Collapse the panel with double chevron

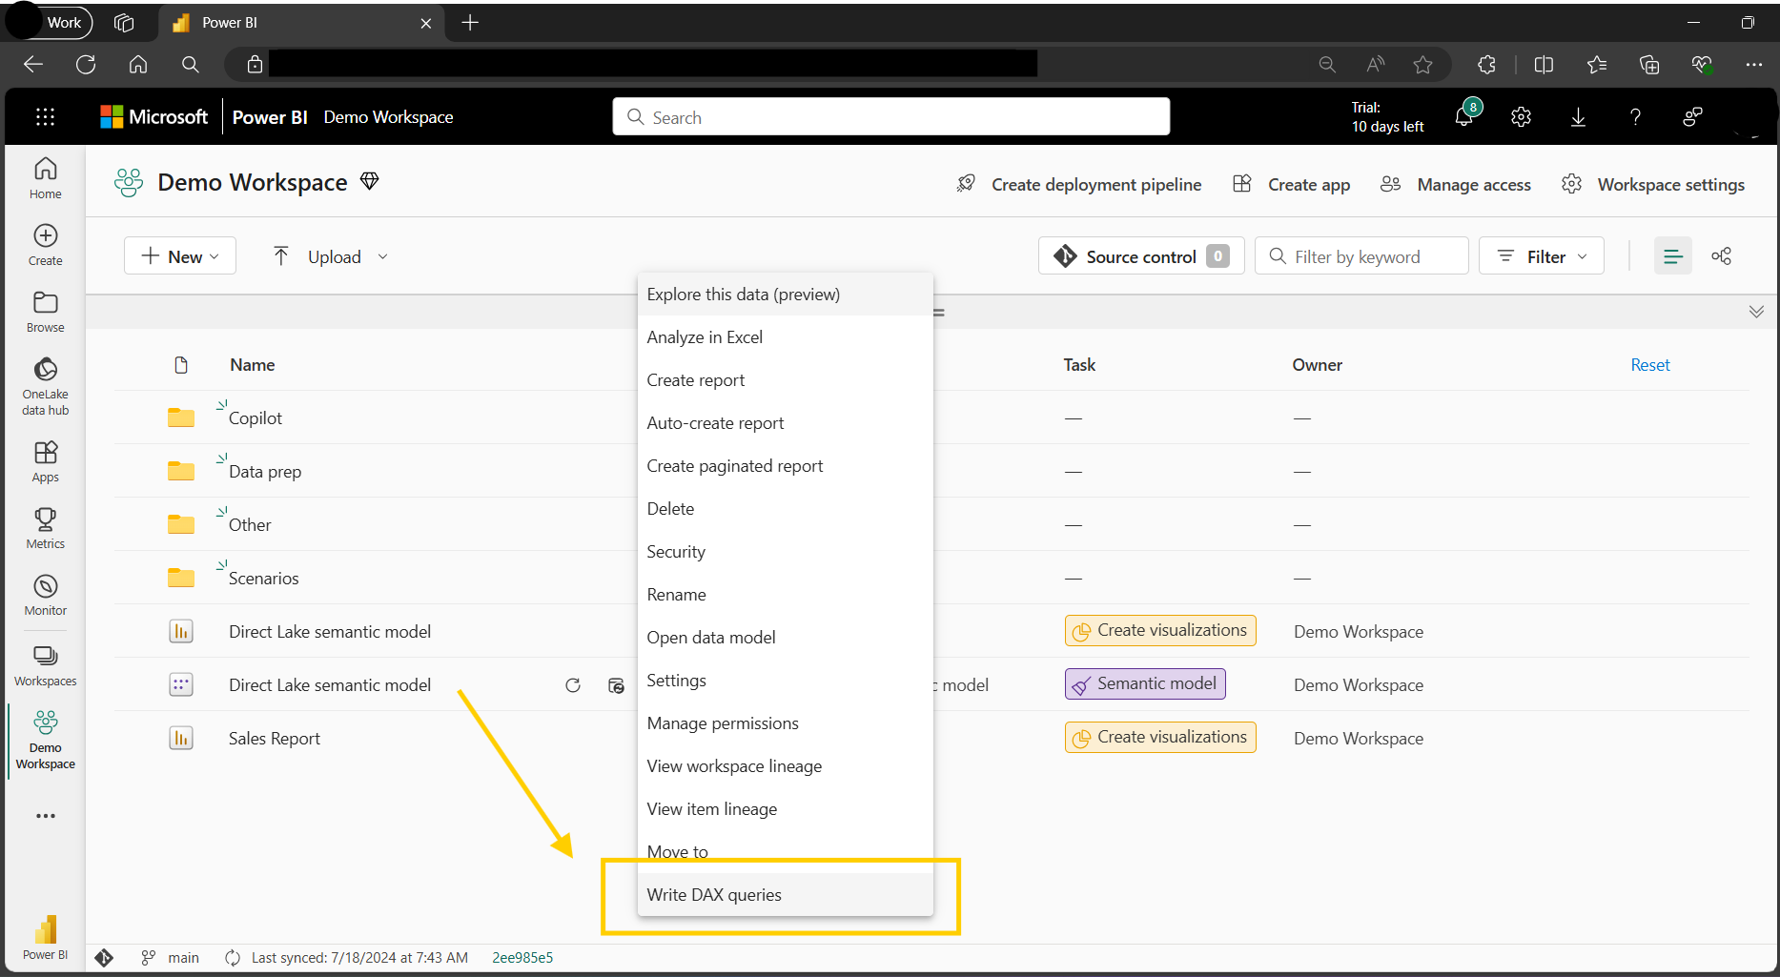(1756, 312)
